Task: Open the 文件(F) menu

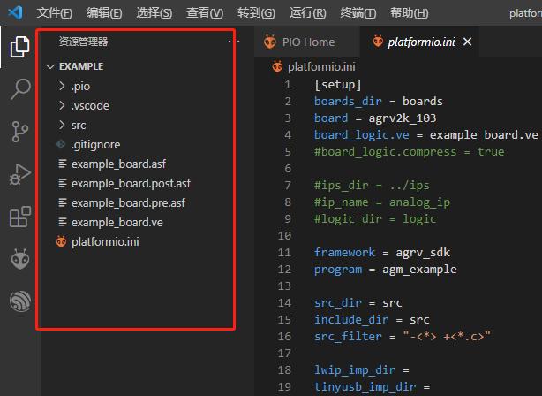Action: point(54,12)
